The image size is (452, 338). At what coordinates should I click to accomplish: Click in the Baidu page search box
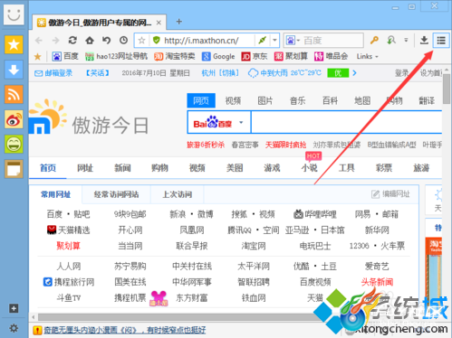pos(346,122)
